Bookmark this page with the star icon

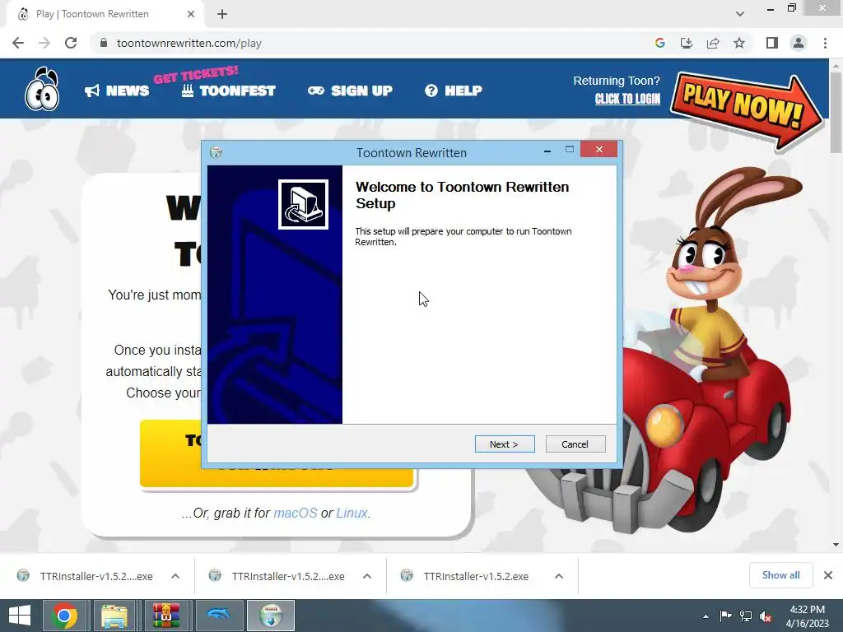click(739, 43)
